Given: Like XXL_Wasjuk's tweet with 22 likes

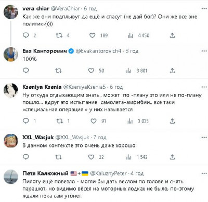Looking at the screenshot, I should pyautogui.click(x=91, y=157).
